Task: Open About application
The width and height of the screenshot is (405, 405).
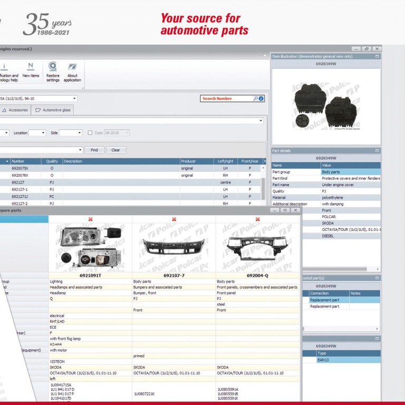Action: tap(72, 72)
